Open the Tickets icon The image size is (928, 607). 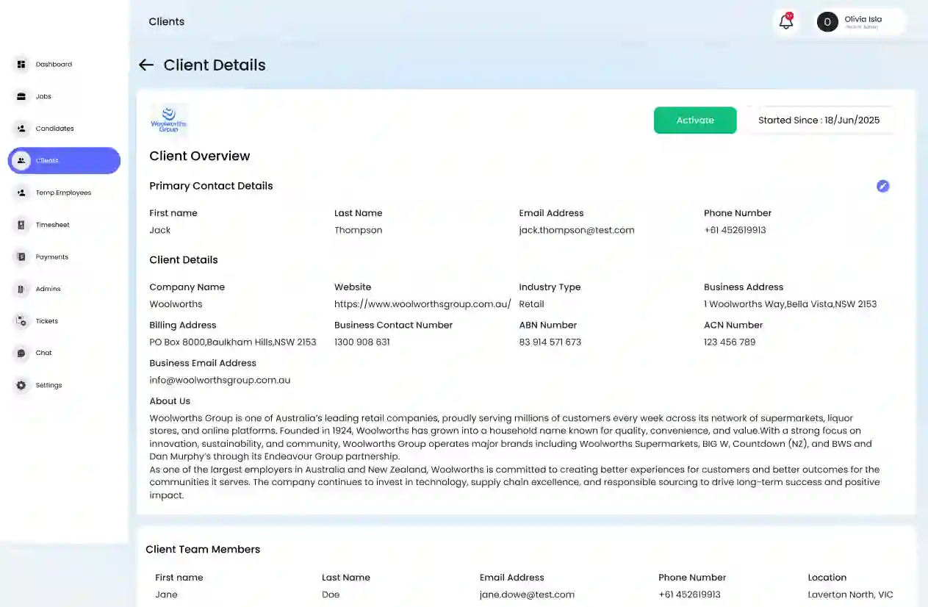coord(21,321)
